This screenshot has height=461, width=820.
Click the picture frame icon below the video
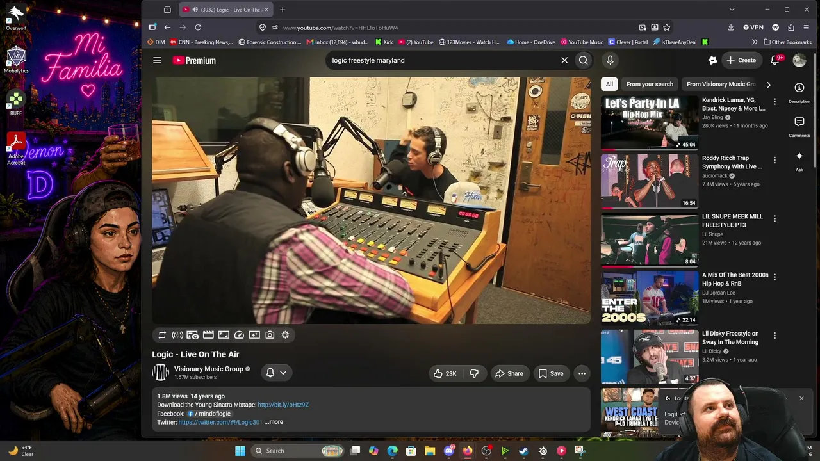(224, 335)
